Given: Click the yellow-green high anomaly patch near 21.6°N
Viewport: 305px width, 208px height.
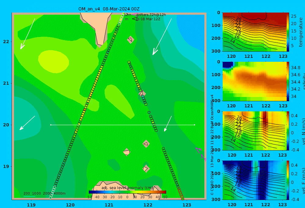Looking at the screenshot, I should [x=53, y=62].
